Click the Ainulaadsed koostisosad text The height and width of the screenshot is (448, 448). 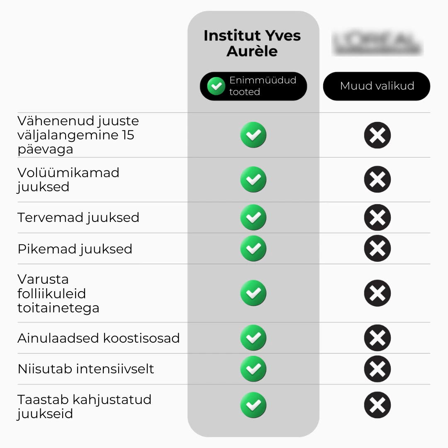click(x=99, y=338)
